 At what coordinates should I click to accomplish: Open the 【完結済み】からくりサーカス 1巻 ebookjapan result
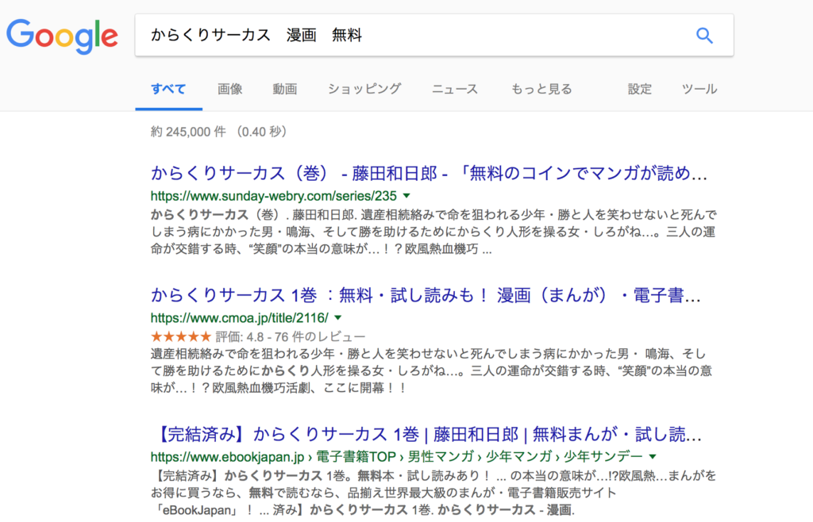pos(428,434)
